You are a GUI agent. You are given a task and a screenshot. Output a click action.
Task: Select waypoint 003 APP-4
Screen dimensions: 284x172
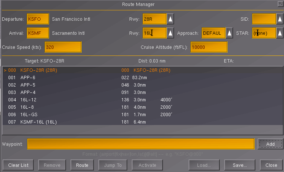143,92
